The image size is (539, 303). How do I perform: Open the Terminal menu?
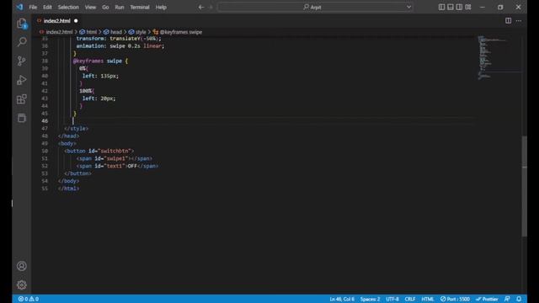click(140, 8)
